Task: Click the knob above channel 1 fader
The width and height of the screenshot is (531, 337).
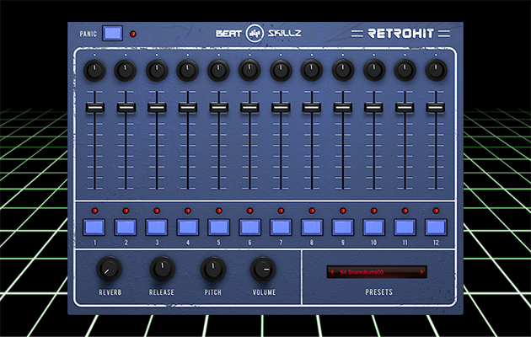Action: [x=94, y=70]
